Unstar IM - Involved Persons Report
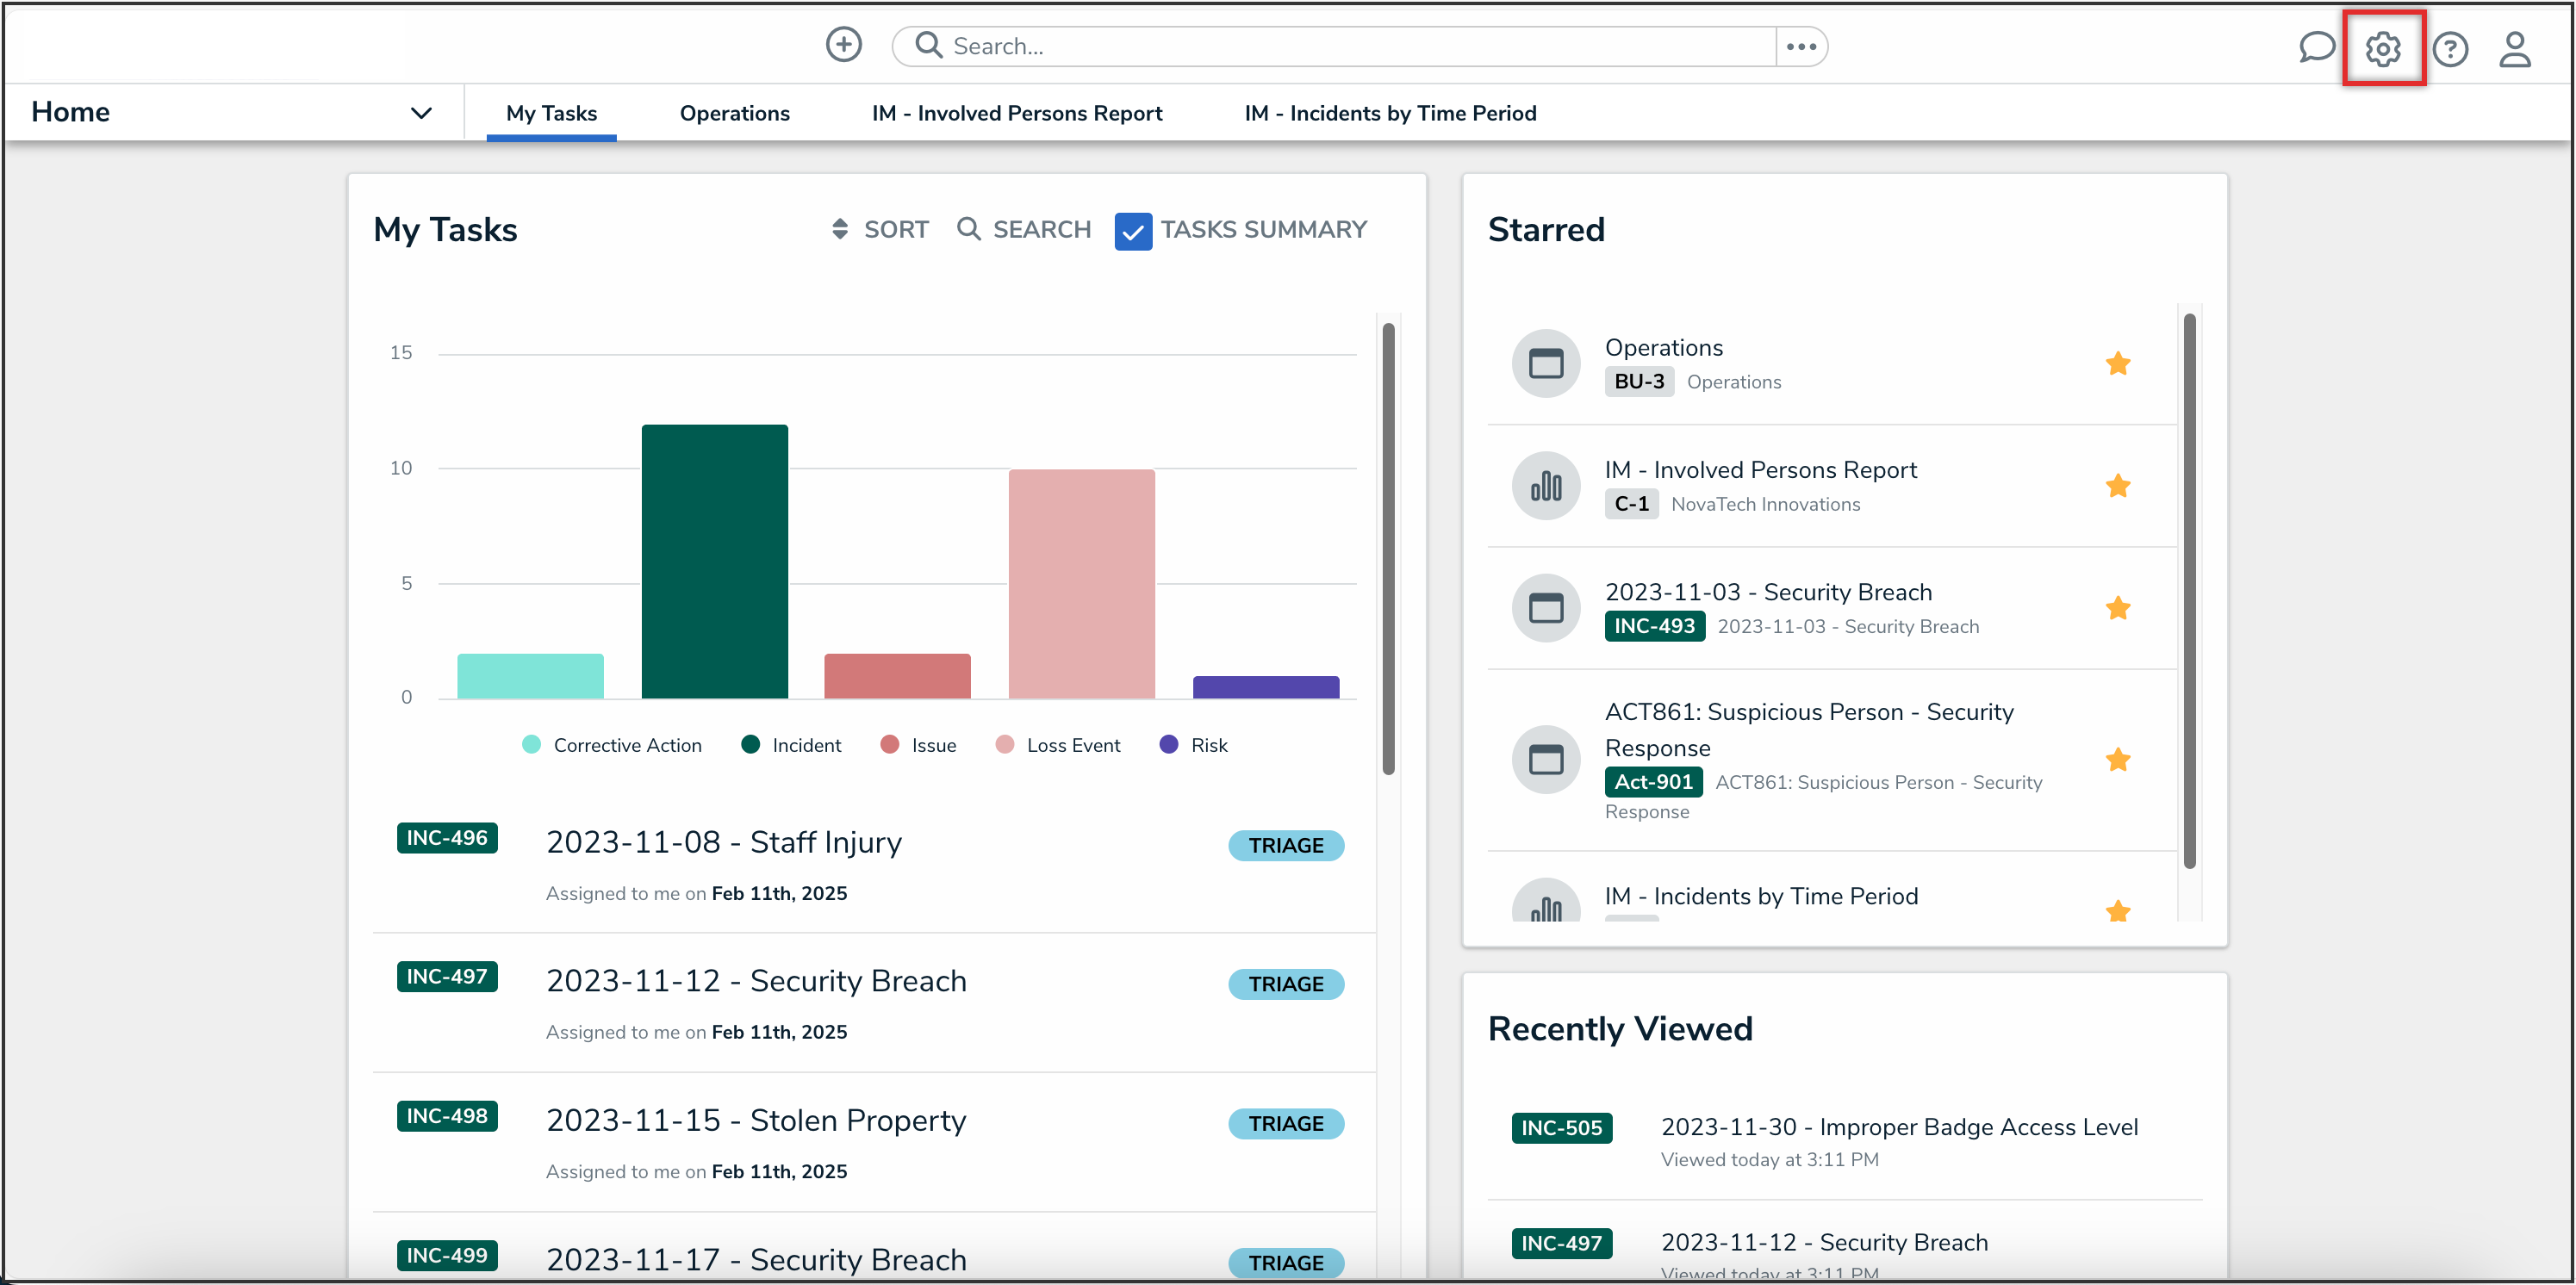2576x1285 pixels. 2117,486
